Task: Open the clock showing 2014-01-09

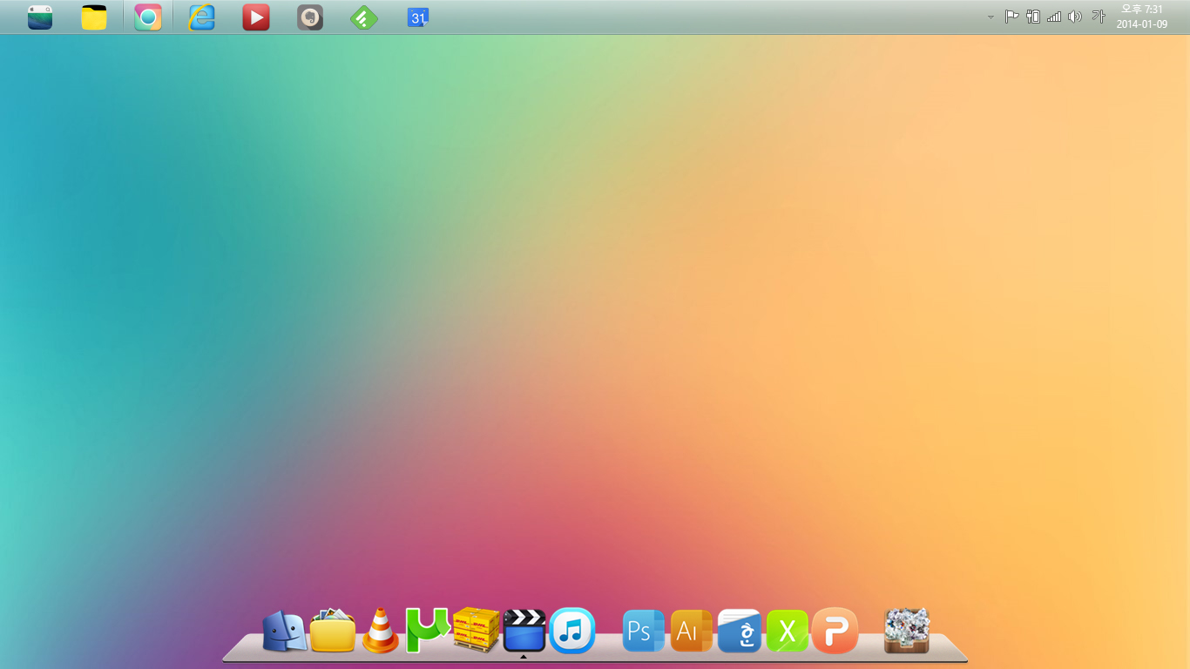Action: pos(1142,17)
